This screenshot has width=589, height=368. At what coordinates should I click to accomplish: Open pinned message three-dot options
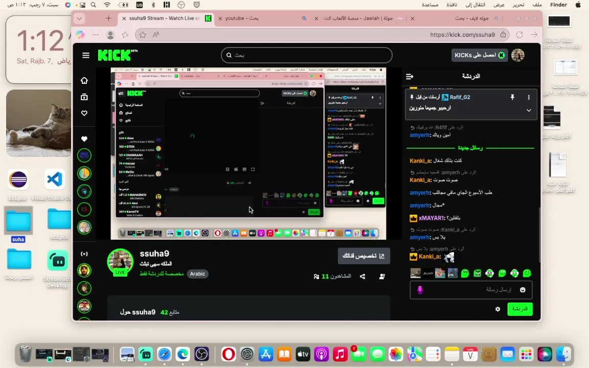(529, 97)
